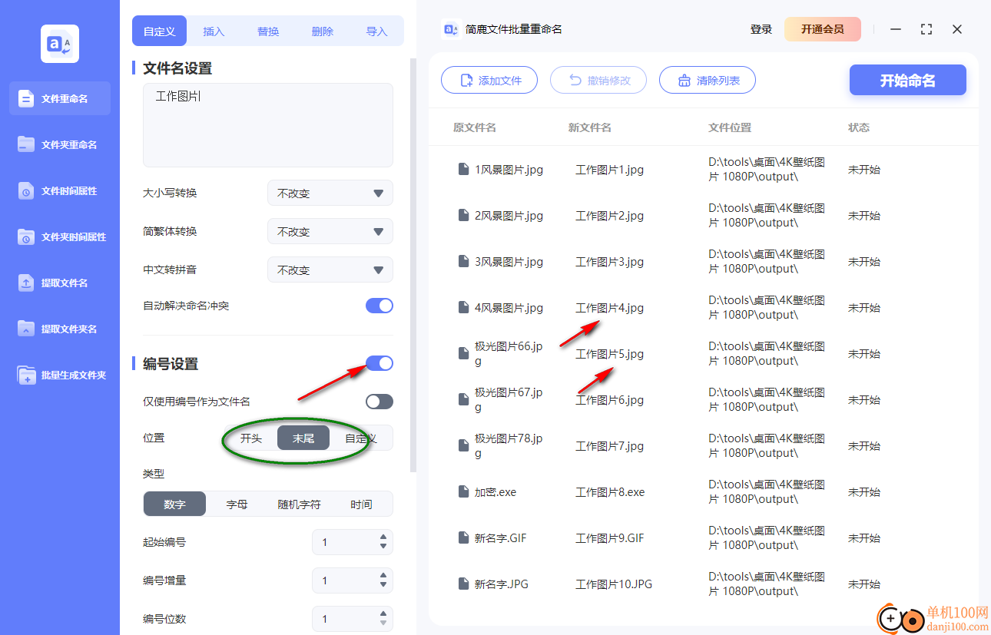The width and height of the screenshot is (991, 635).
Task: Click the 简鹿文件批量重命名 title bar icon
Action: pyautogui.click(x=451, y=29)
